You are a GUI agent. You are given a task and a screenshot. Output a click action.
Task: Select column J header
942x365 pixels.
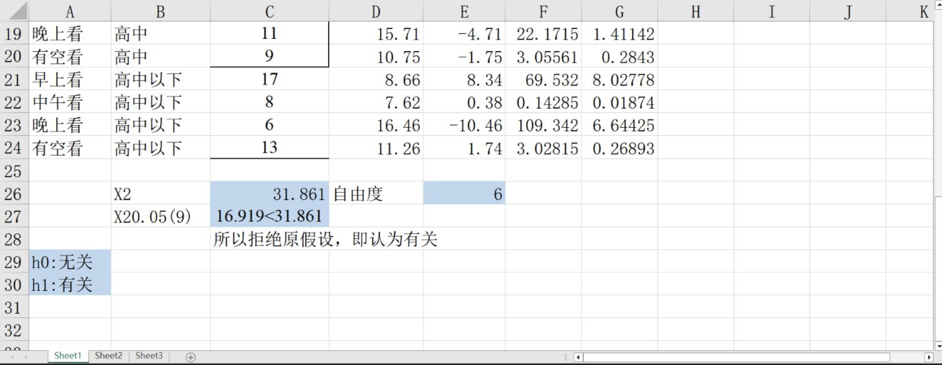click(848, 11)
